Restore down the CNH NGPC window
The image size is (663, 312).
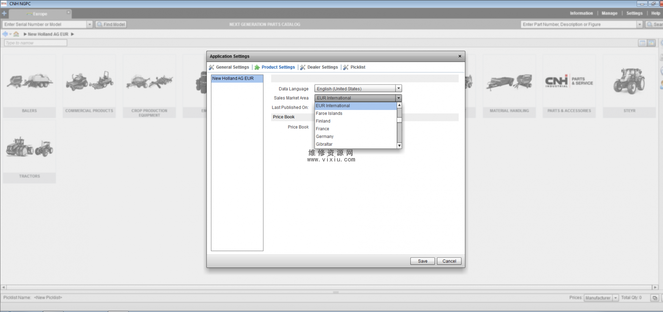(x=653, y=4)
